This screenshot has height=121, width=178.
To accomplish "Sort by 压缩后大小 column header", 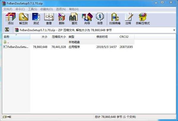I will tap(58, 37).
